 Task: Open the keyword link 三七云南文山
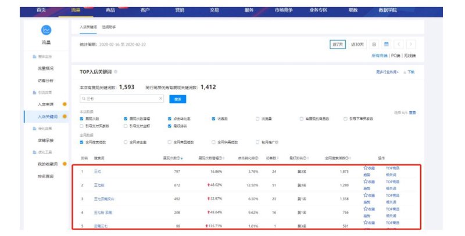[x=104, y=199]
